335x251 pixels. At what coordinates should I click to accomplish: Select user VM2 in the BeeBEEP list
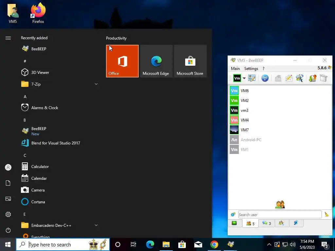click(280, 101)
